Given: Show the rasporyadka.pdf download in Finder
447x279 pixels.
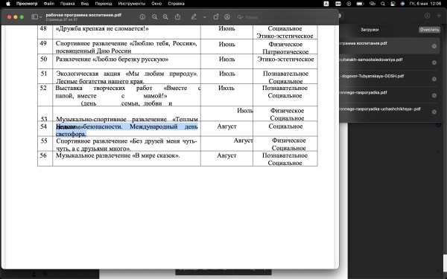Looking at the screenshot, I should click(x=434, y=96).
